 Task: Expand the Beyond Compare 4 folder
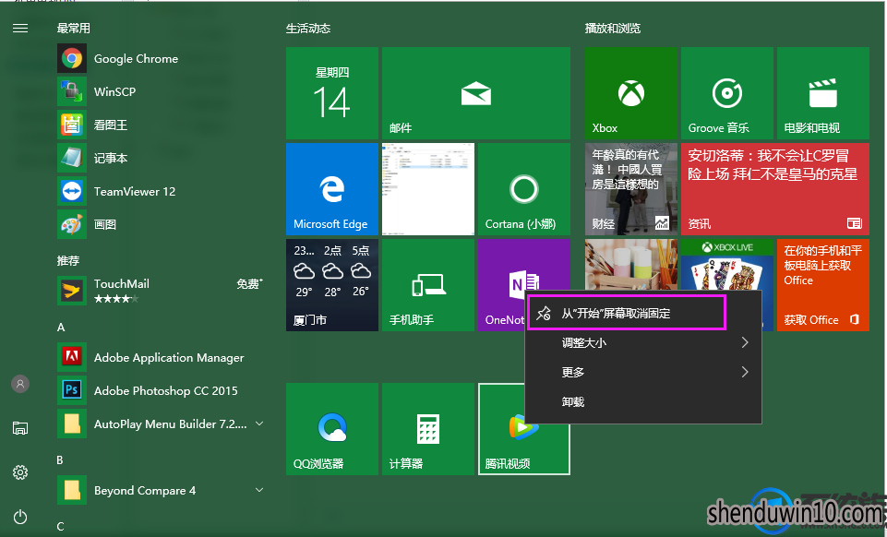point(259,490)
